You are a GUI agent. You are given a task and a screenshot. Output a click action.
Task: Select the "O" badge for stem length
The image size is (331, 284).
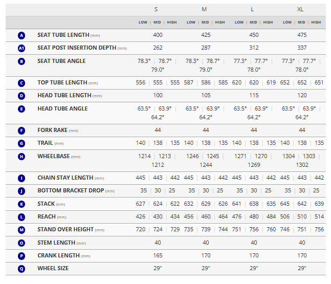21,243
